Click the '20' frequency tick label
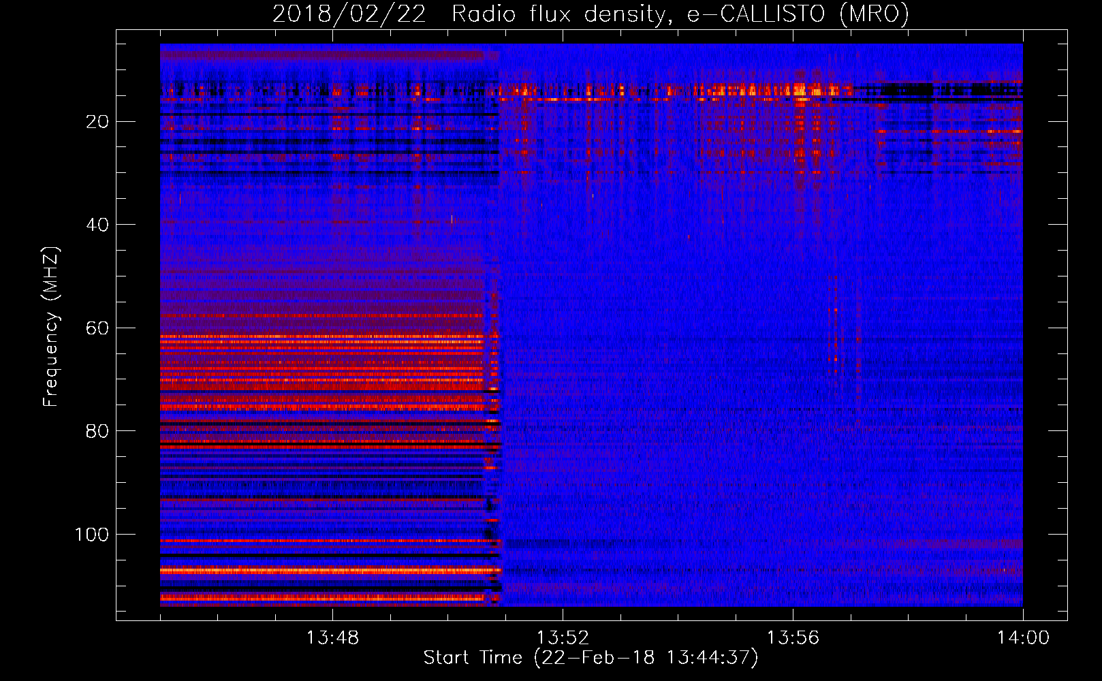Image resolution: width=1102 pixels, height=681 pixels. point(97,121)
